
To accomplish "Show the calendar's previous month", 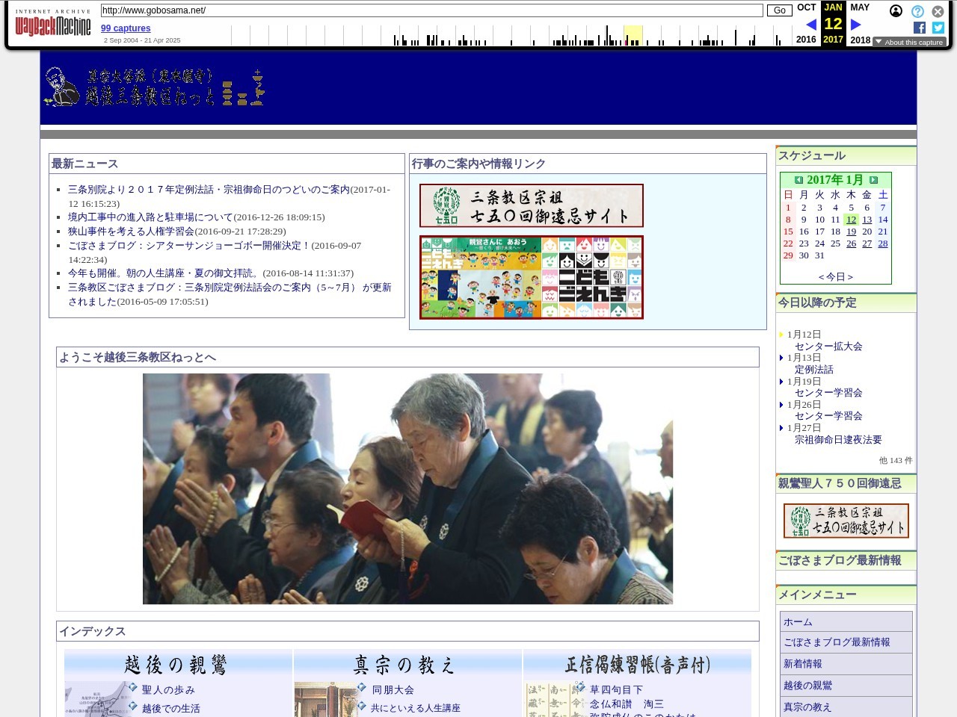I will tap(798, 180).
